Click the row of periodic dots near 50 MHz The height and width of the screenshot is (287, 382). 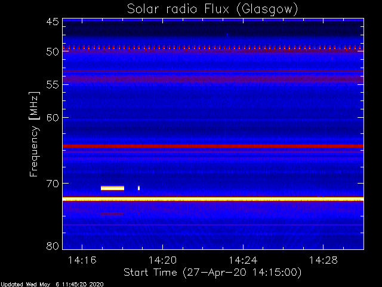point(213,47)
